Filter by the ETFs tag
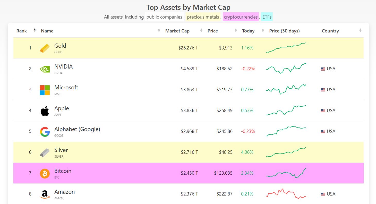 [267, 17]
